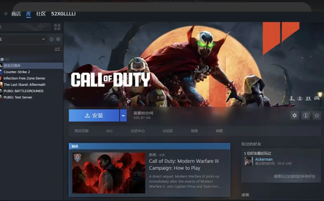Open the 讨论区 discussions link
324x201 pixels.
[168, 131]
